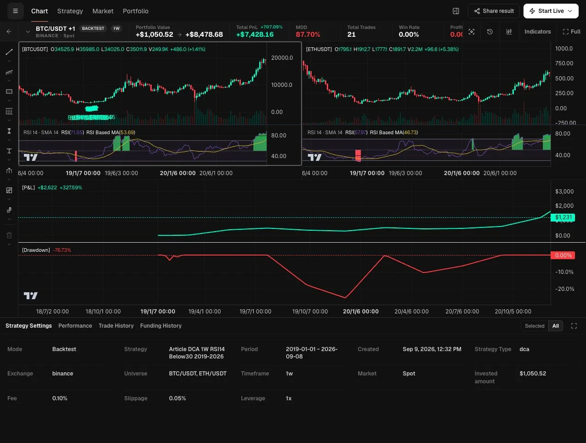The width and height of the screenshot is (586, 443).
Task: Open the Funding History tab
Action: pyautogui.click(x=161, y=326)
